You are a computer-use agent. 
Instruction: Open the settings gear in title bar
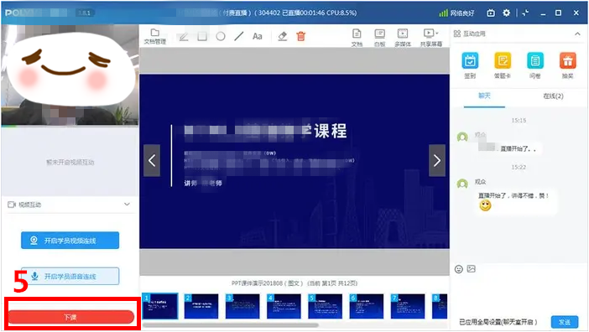pyautogui.click(x=507, y=13)
